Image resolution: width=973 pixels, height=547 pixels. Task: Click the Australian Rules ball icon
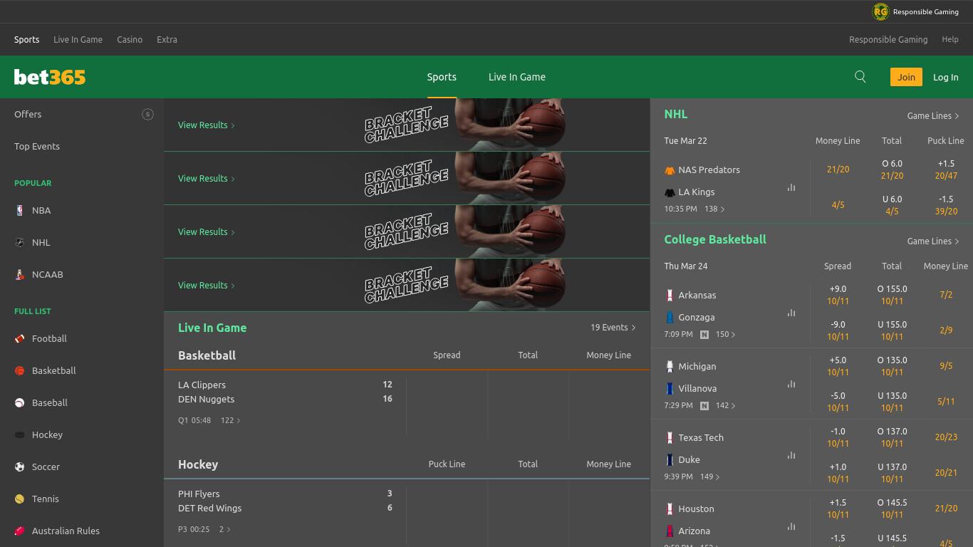click(20, 531)
